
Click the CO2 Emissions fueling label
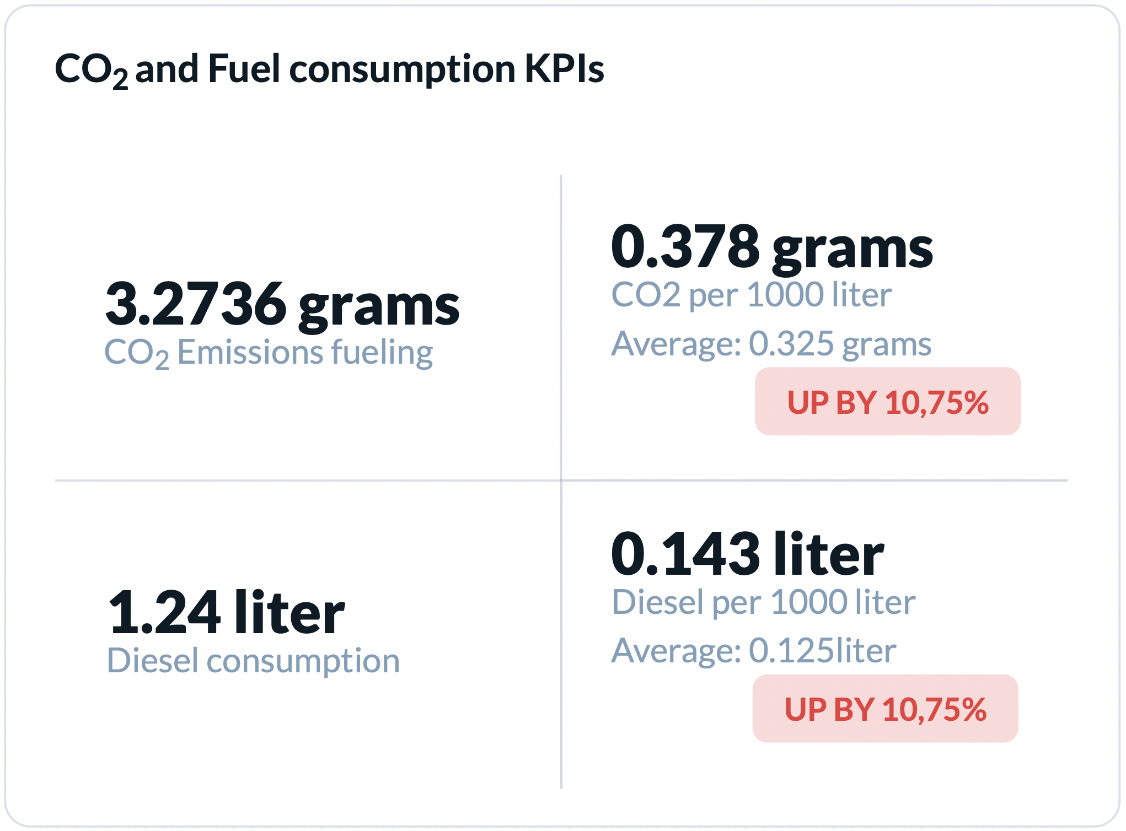[x=269, y=353]
